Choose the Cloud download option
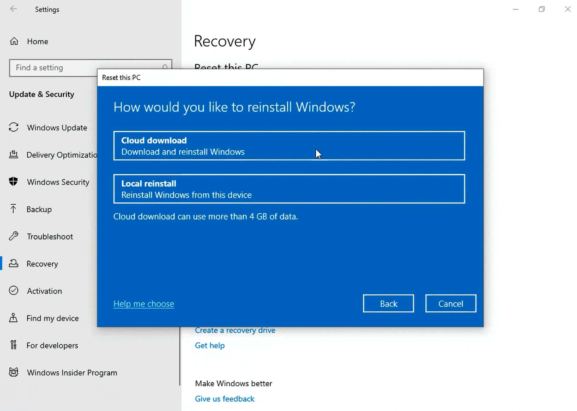 coord(289,146)
